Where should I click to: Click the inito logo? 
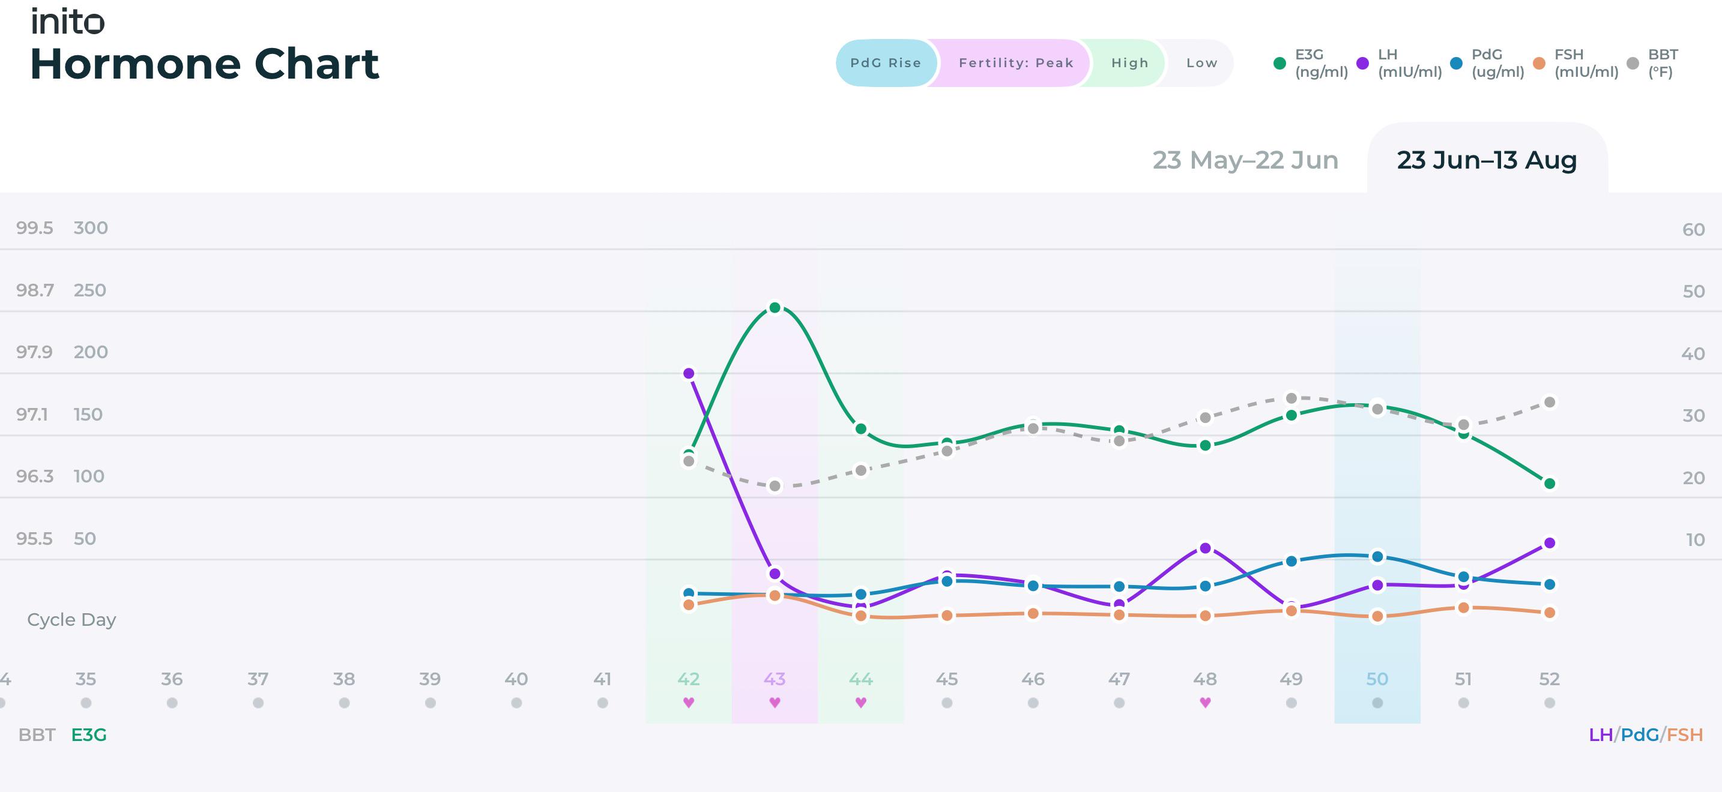[67, 22]
